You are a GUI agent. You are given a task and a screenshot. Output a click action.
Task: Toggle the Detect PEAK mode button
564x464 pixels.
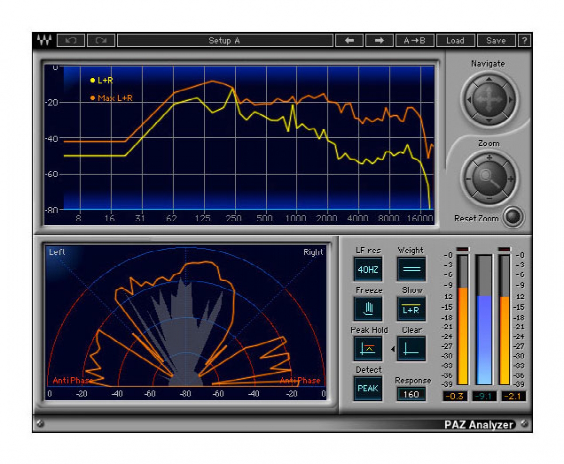click(368, 388)
